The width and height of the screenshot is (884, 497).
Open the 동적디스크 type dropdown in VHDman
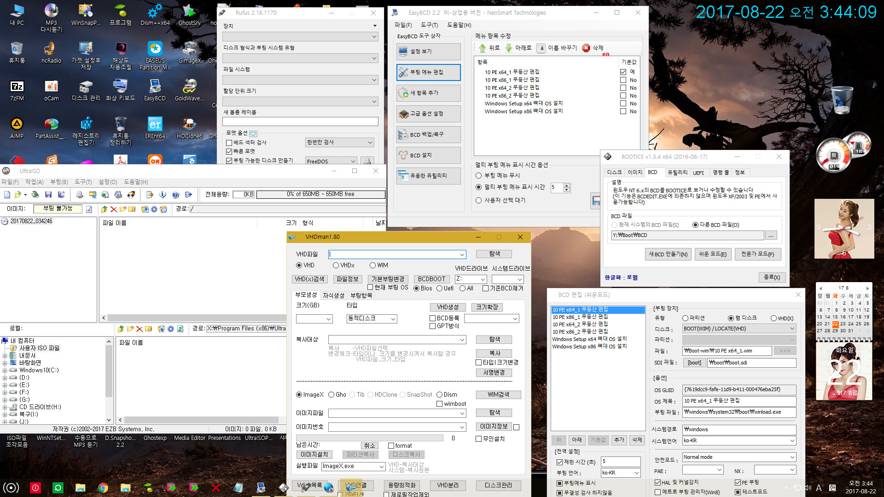tap(372, 319)
